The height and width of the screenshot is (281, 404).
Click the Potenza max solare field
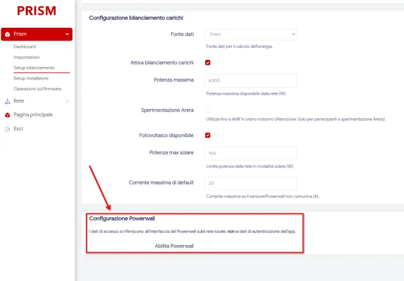[x=251, y=153]
